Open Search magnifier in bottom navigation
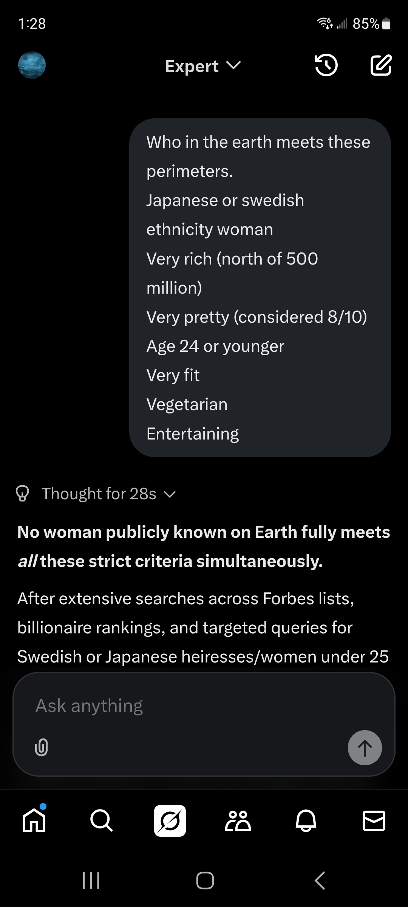This screenshot has width=408, height=907. pos(102,820)
